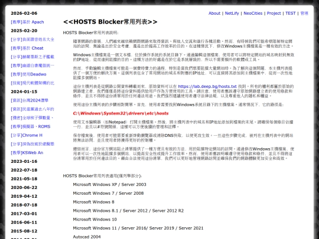Go to the NeoCities link
The image size is (319, 239).
pyautogui.click(x=253, y=13)
